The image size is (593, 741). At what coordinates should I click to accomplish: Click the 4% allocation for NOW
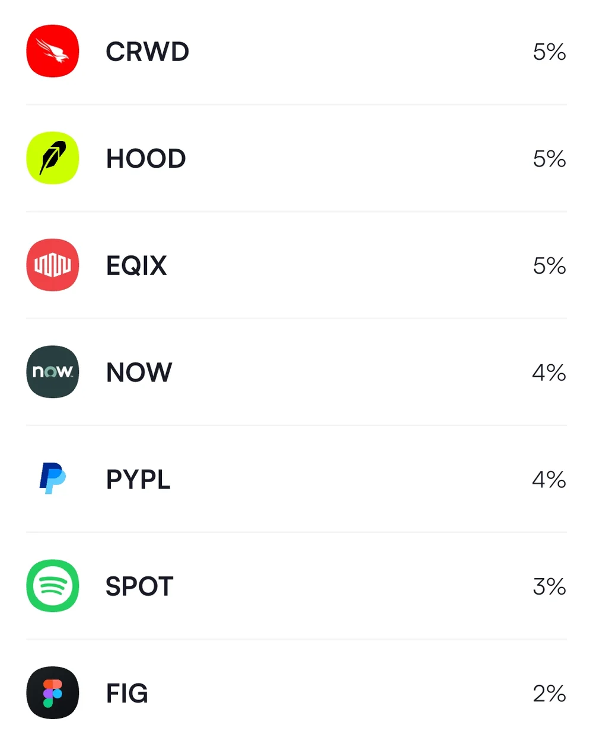[x=549, y=373]
